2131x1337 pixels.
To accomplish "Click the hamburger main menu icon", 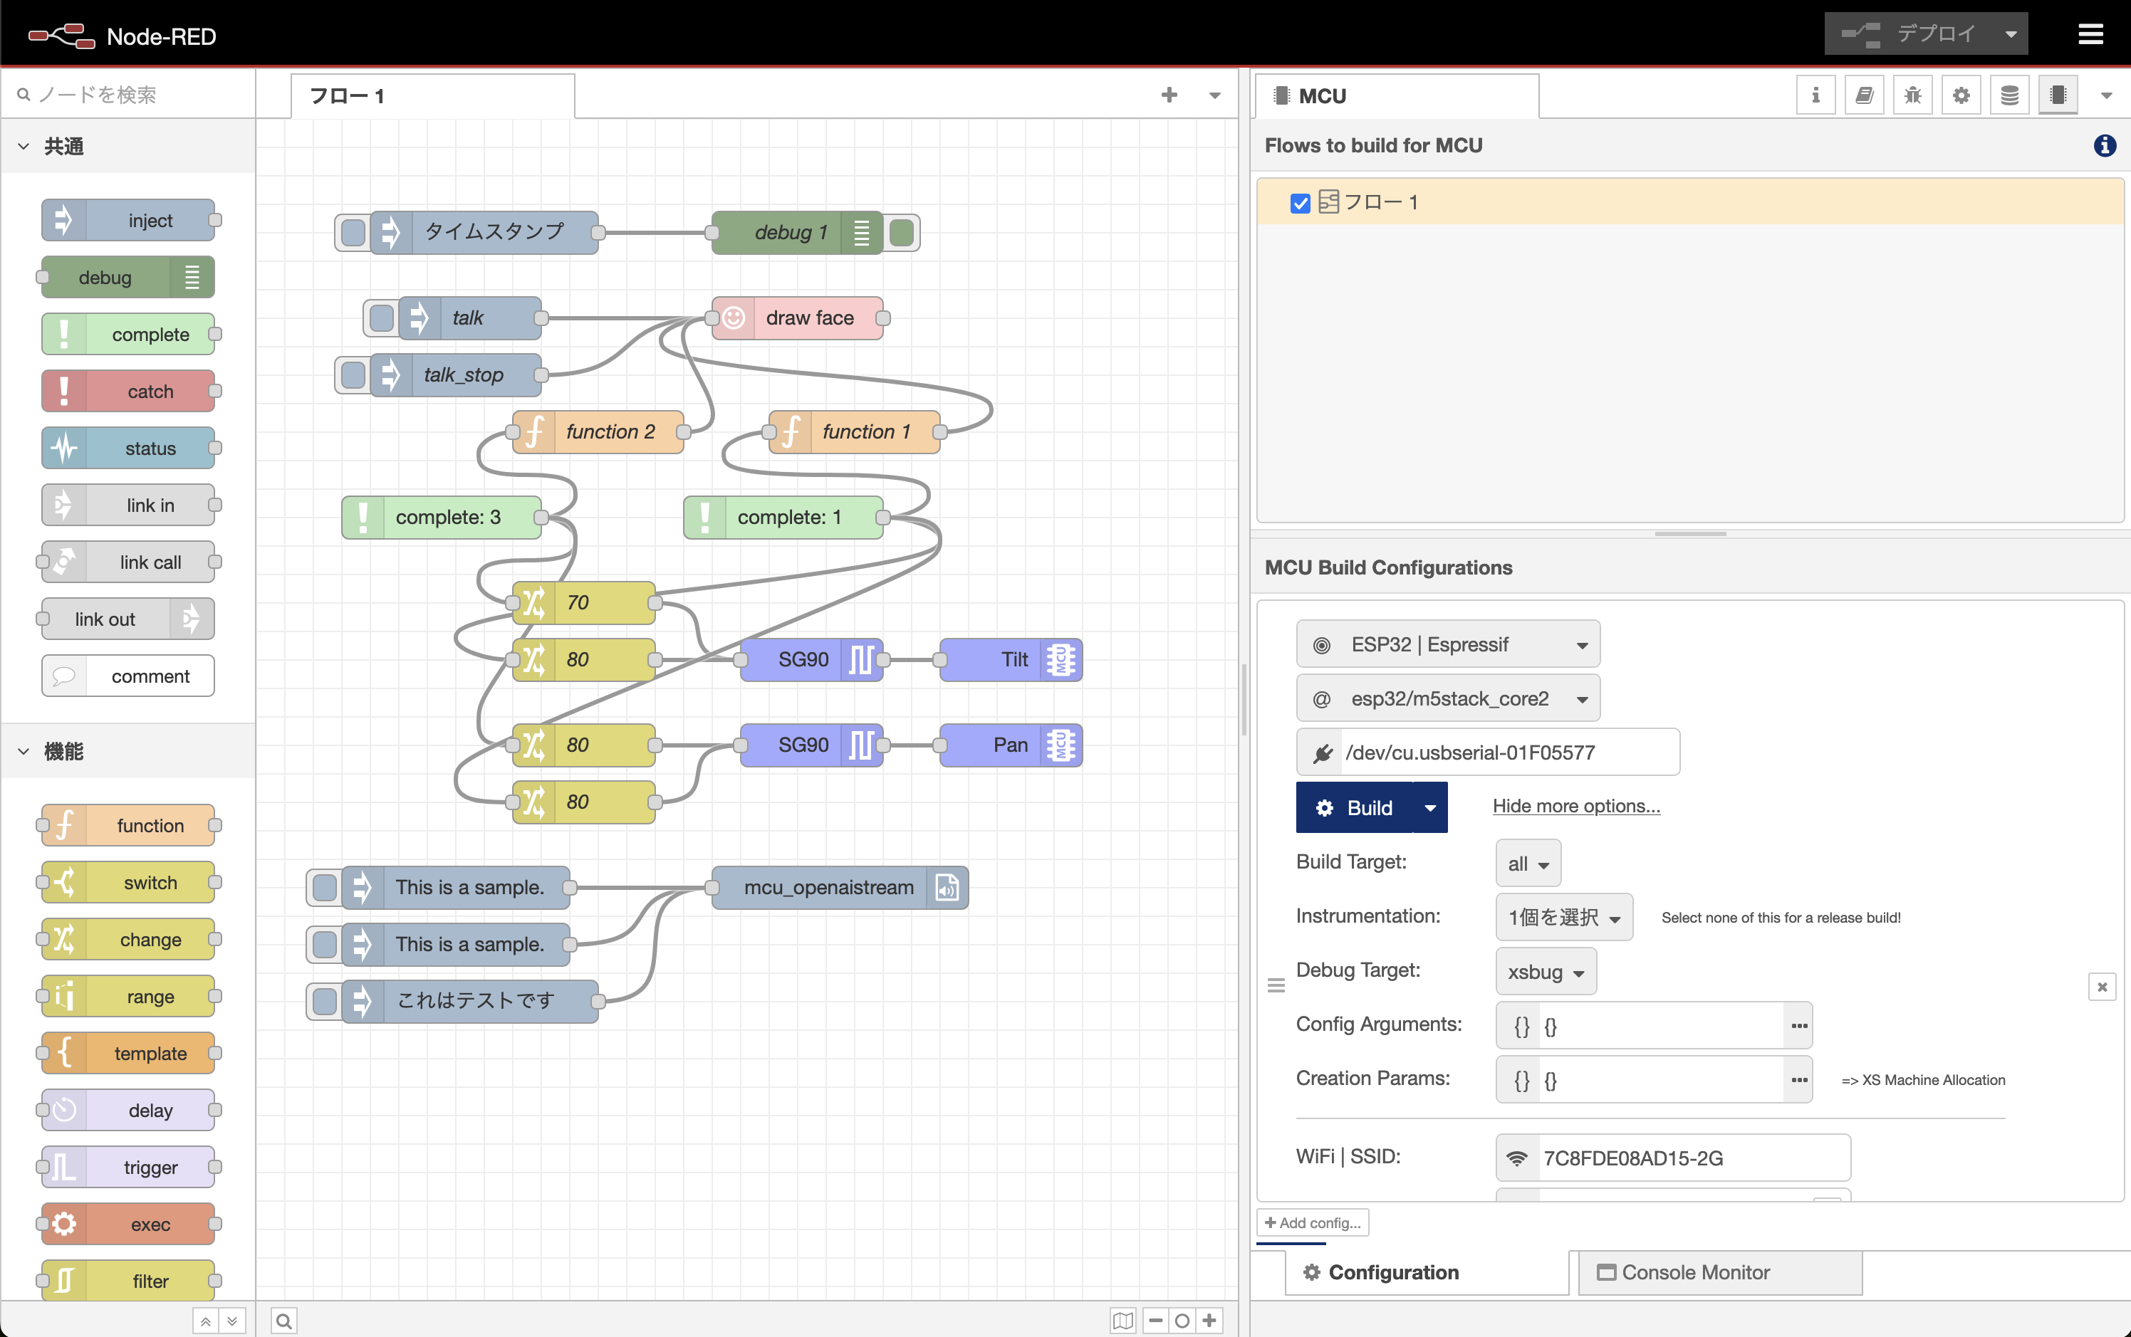I will [2090, 34].
